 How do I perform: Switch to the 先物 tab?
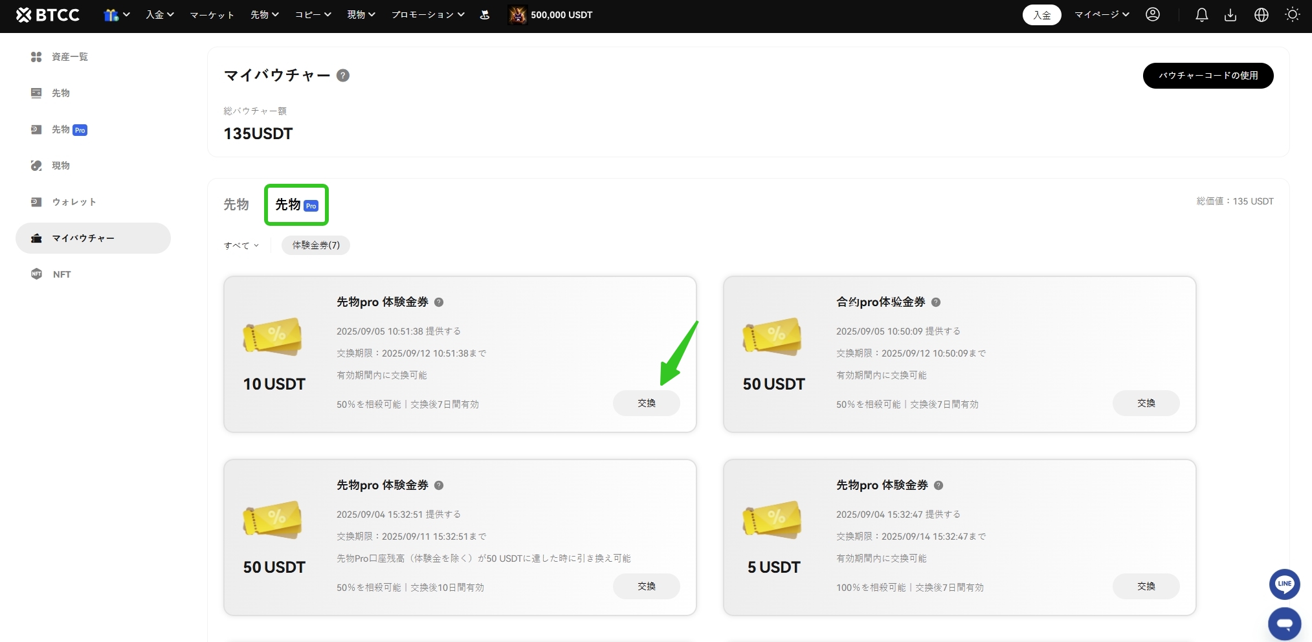pos(236,205)
